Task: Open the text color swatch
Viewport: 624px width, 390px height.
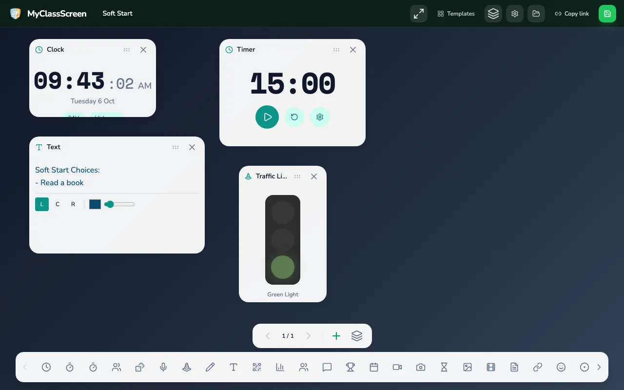Action: (x=95, y=204)
